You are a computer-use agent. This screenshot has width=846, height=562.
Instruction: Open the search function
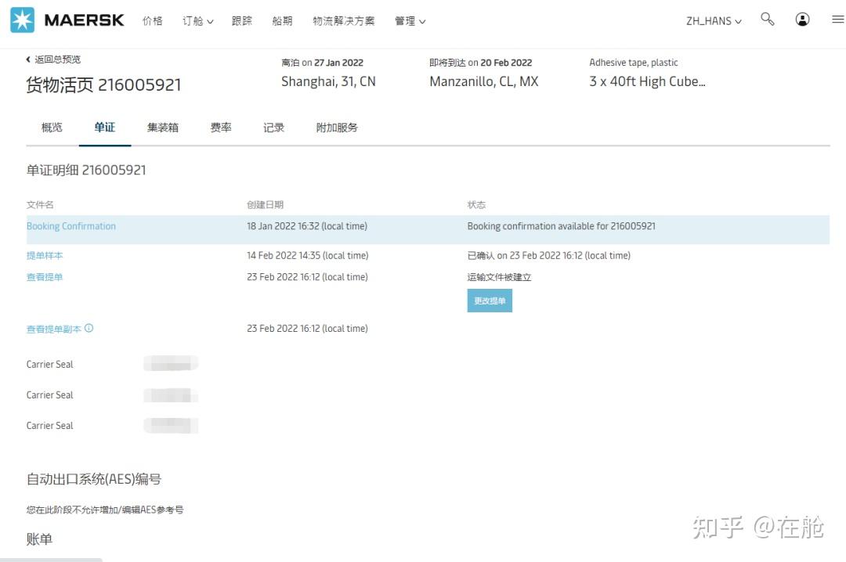[767, 20]
